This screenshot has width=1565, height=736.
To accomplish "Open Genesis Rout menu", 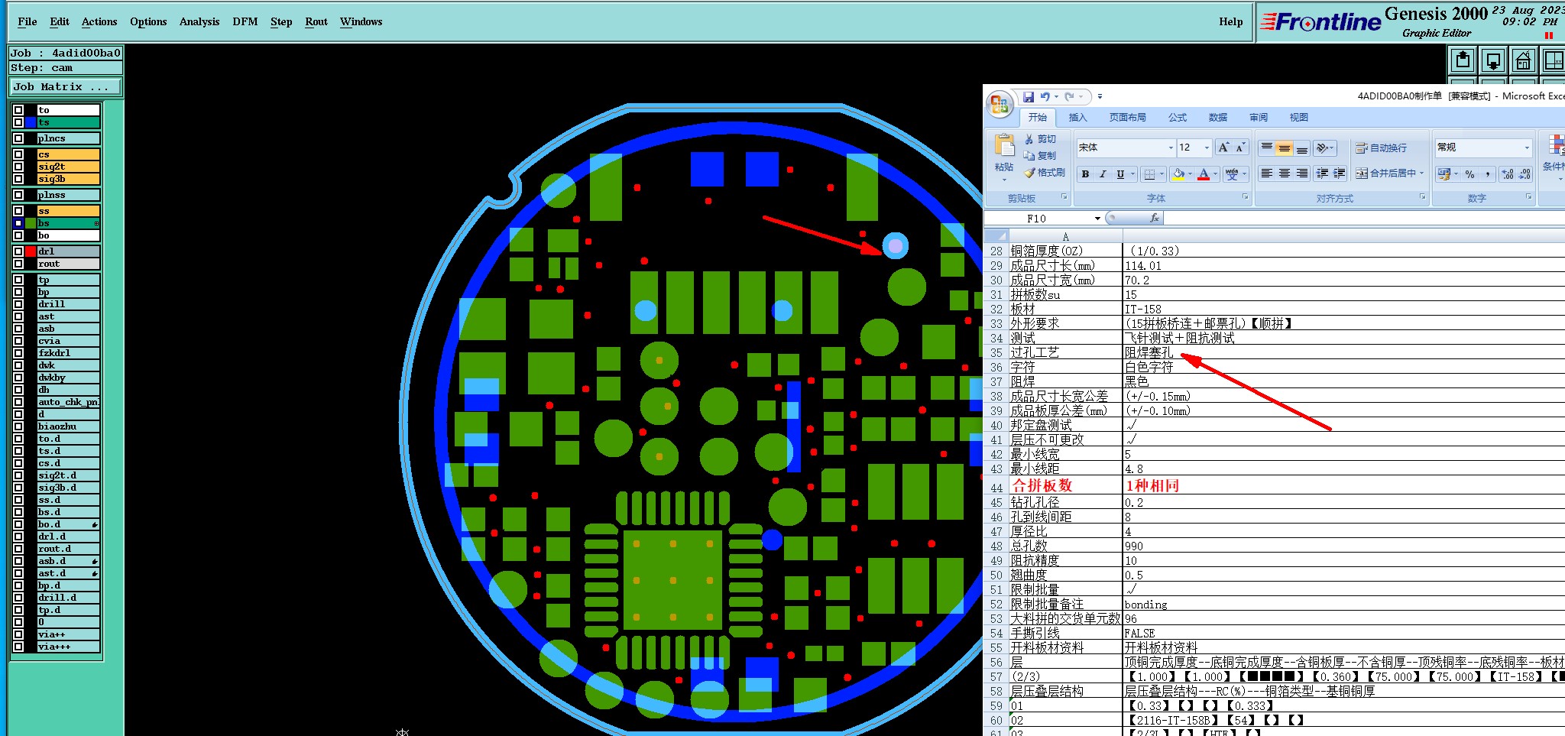I will 316,21.
